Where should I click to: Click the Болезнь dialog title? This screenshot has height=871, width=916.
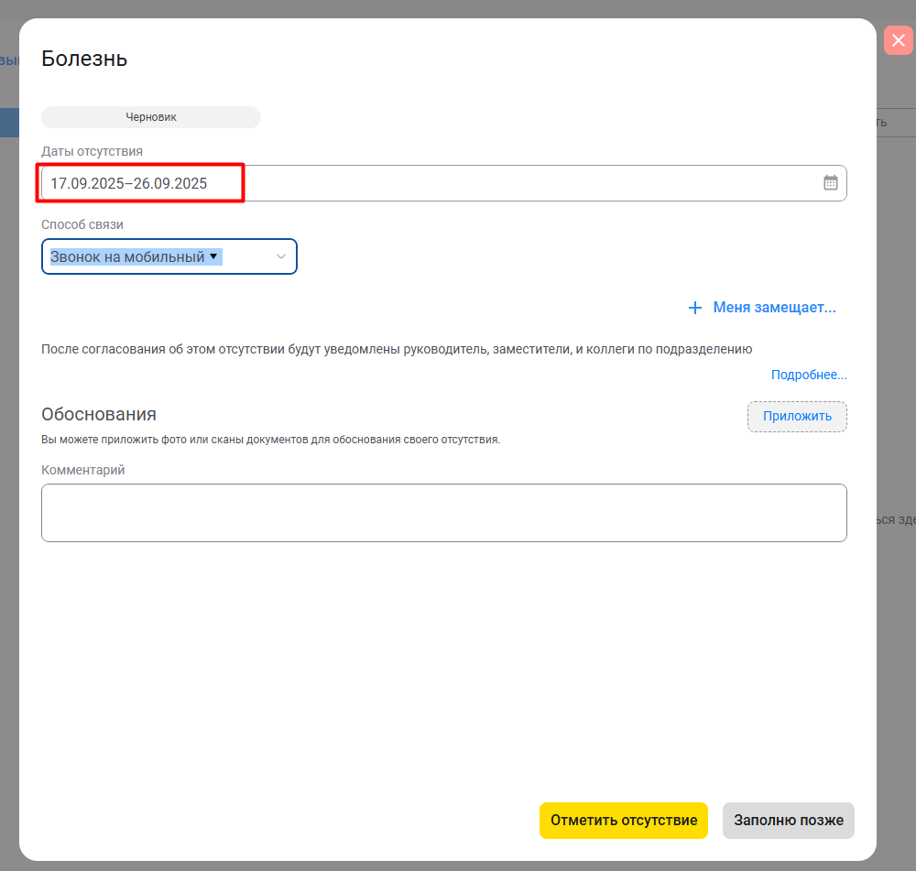pos(84,60)
